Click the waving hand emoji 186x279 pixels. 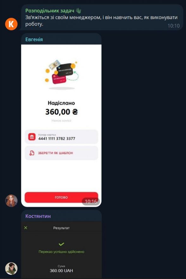(78, 11)
